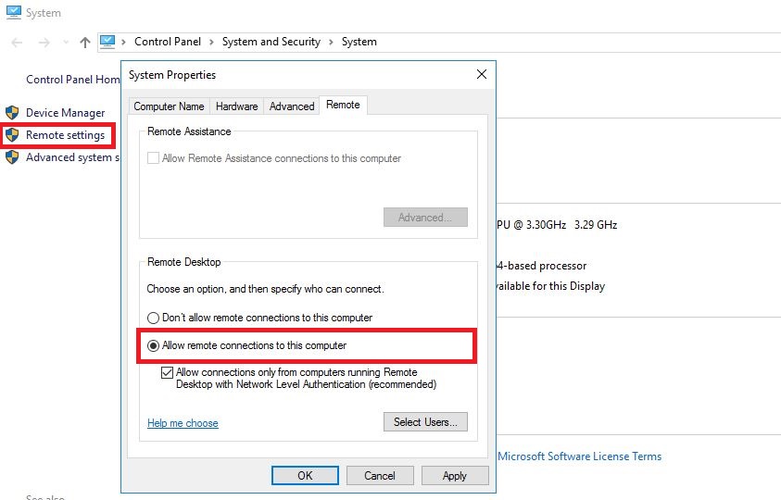Click the computer icon in address bar
The image size is (781, 500).
click(x=107, y=42)
